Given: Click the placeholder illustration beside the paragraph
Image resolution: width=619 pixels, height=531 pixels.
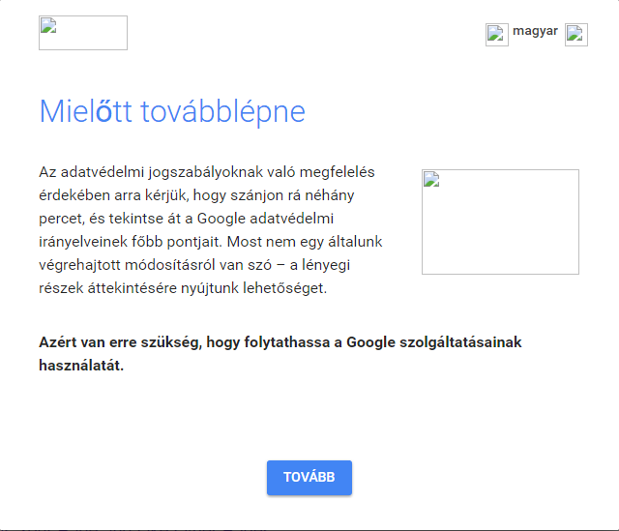Looking at the screenshot, I should coord(500,221).
